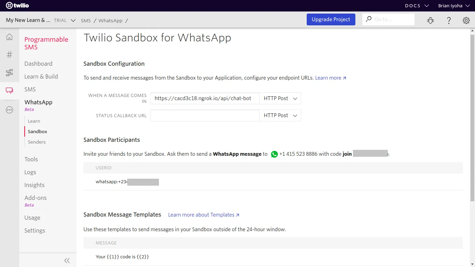Screen dimensions: 475x267
Task: Click the magnifier icon in search bar
Action: (x=368, y=19)
